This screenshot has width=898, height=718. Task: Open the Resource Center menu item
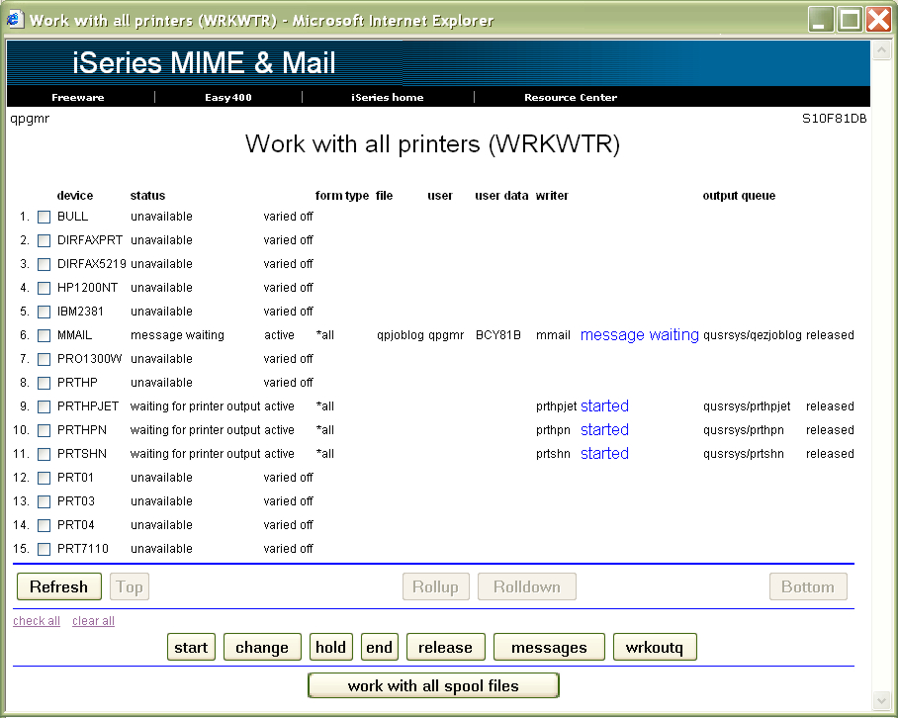[571, 97]
